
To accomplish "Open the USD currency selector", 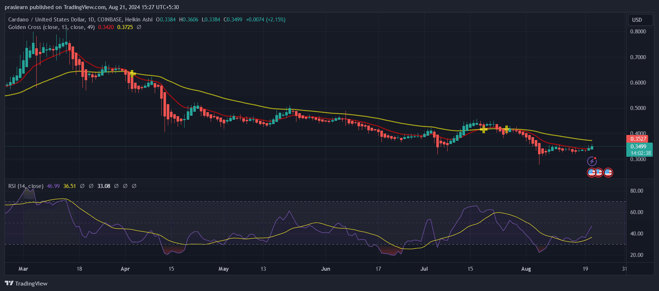I will click(x=641, y=20).
